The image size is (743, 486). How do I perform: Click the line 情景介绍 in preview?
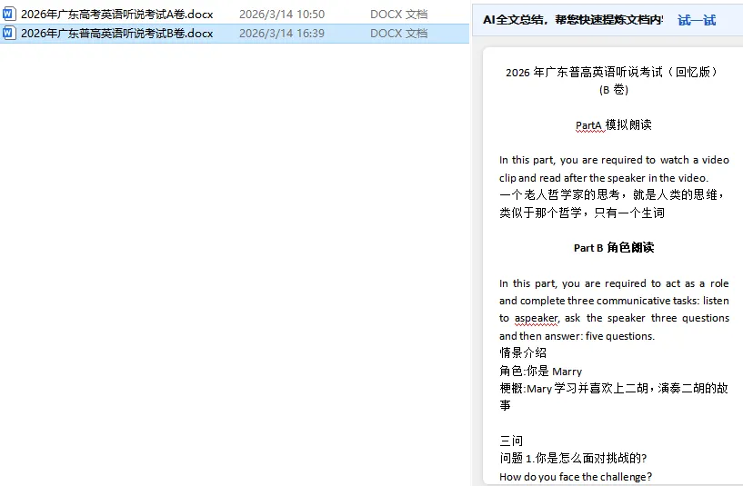point(523,352)
